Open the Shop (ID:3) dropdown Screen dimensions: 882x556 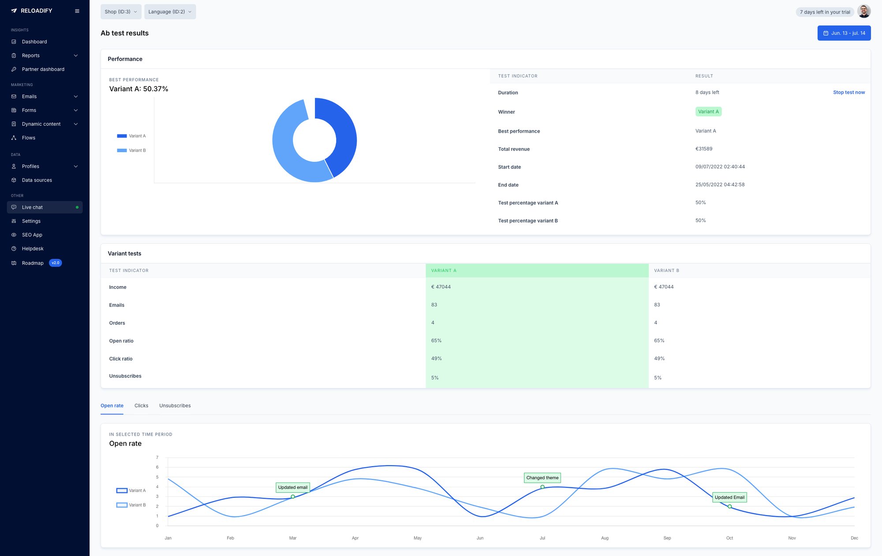pyautogui.click(x=120, y=12)
